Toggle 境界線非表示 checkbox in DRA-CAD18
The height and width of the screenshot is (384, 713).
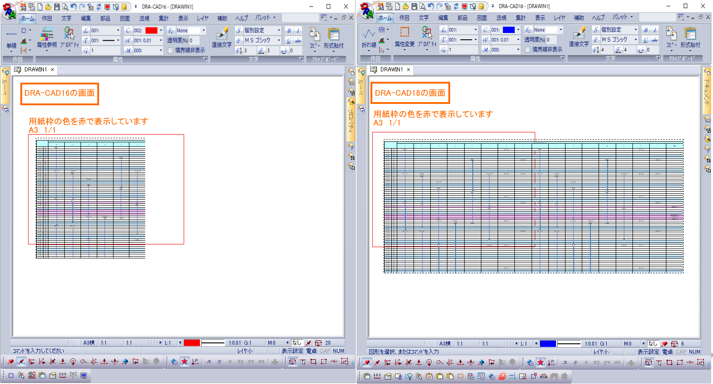[x=528, y=49]
